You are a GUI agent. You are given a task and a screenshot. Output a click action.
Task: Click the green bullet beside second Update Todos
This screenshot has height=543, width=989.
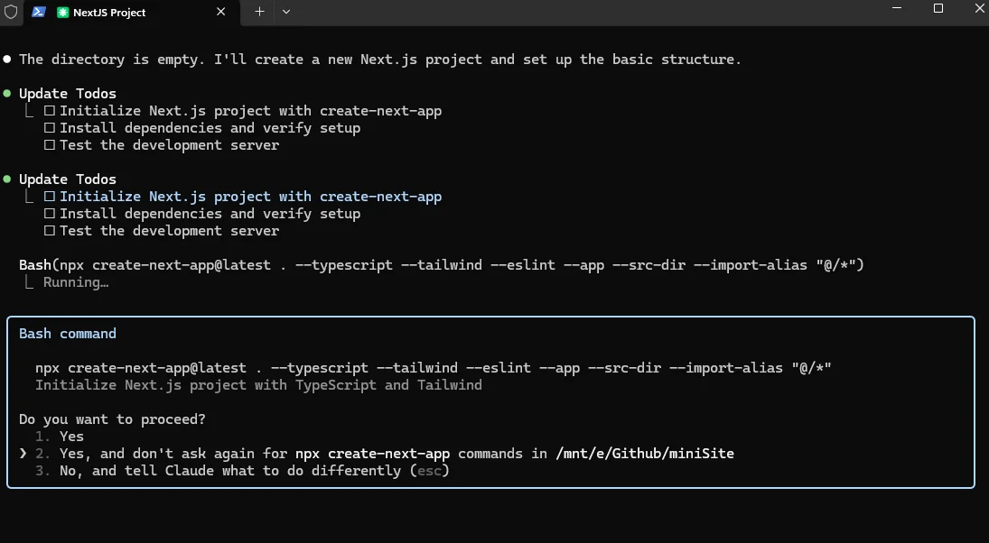click(7, 179)
